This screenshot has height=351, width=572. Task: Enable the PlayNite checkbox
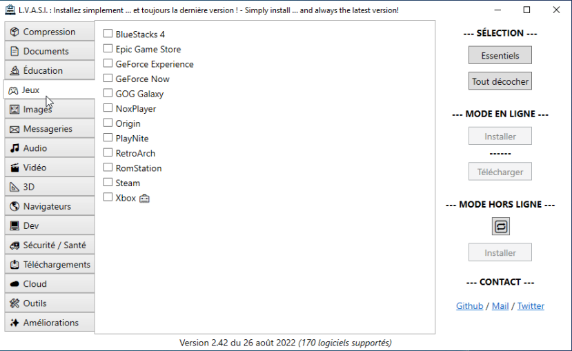[108, 138]
